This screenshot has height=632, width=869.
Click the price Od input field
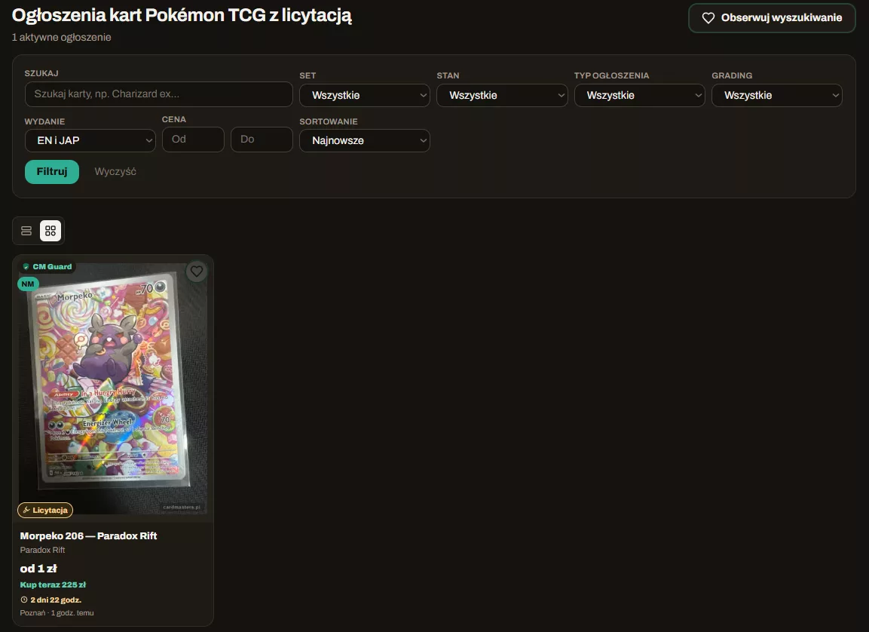tap(193, 140)
